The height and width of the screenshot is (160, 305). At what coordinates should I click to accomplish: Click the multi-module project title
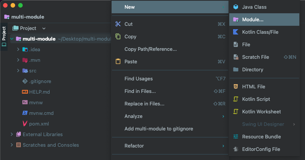28,17
